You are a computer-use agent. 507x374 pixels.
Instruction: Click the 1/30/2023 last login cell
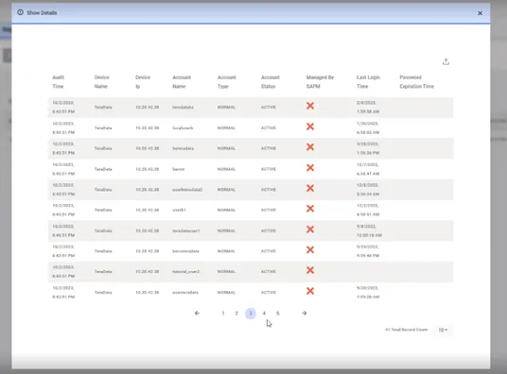coord(368,127)
